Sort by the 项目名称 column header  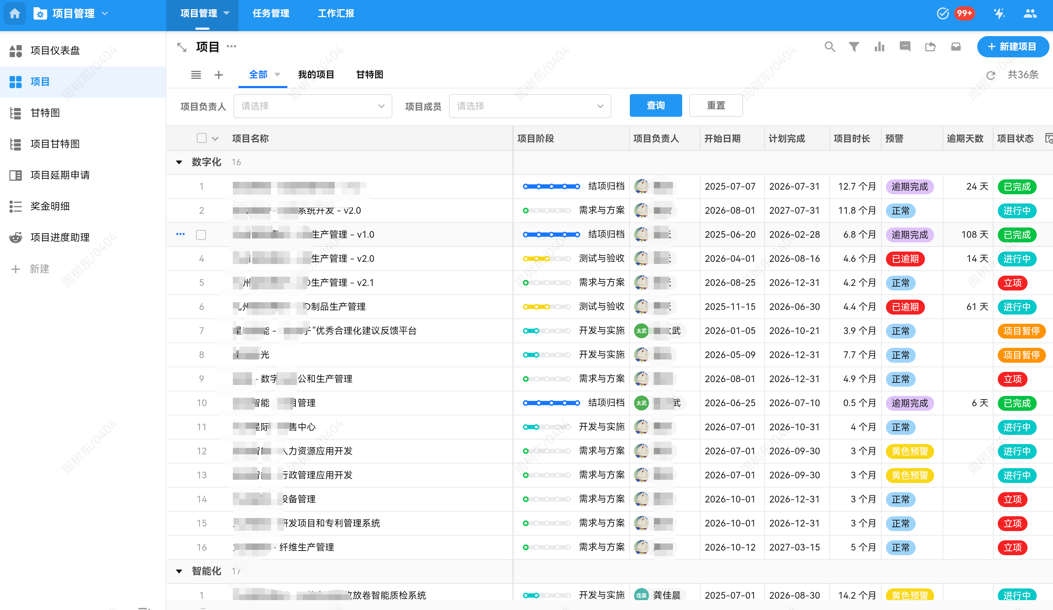coord(250,138)
